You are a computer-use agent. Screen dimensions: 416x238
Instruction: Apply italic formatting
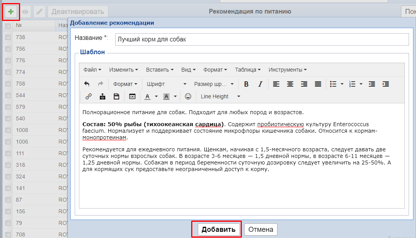(260, 84)
